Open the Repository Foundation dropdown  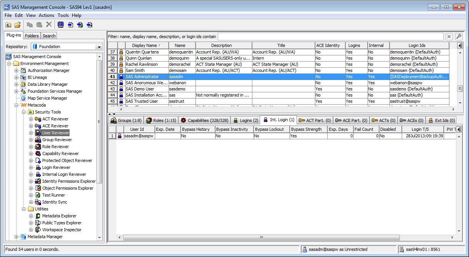coord(99,47)
